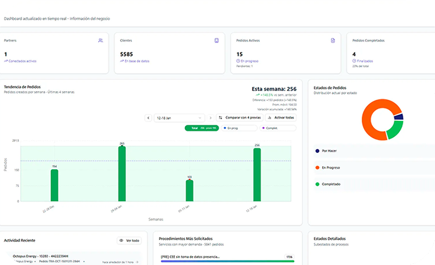Screen dimensions: 435x265
Task: Click the trend icon beside En base de datos
Action: 122,61
